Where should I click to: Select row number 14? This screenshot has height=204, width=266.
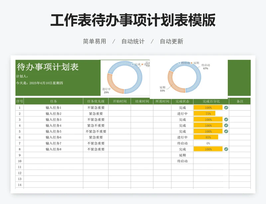coord(20,185)
